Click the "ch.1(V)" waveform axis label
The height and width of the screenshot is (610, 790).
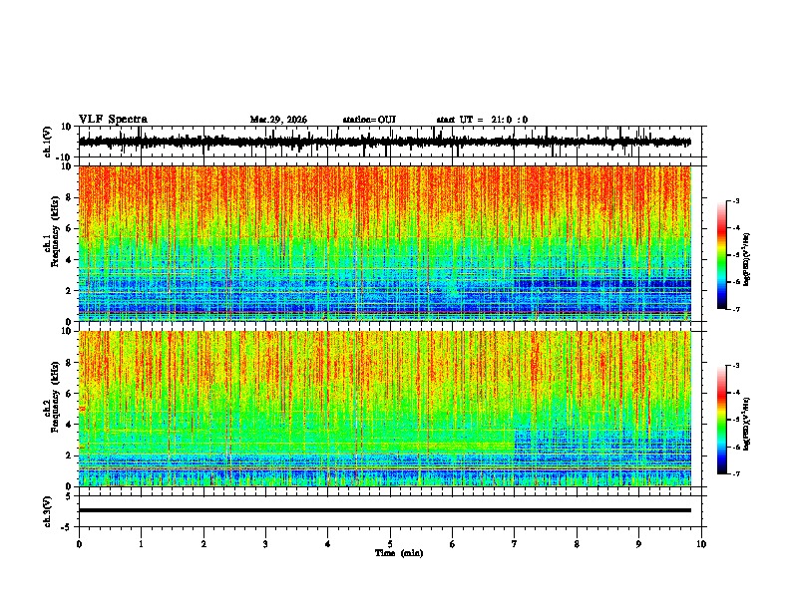coord(48,142)
